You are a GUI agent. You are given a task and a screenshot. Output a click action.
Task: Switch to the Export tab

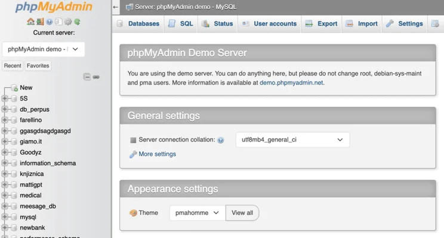322,24
